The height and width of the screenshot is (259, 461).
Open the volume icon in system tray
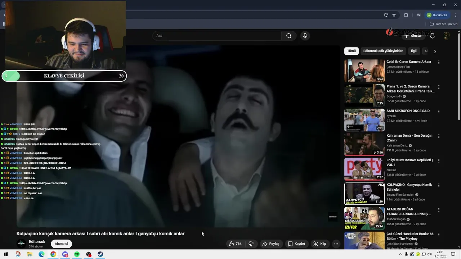tap(430, 254)
